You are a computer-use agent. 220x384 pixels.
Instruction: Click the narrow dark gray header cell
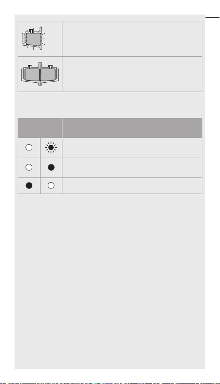pos(40,128)
